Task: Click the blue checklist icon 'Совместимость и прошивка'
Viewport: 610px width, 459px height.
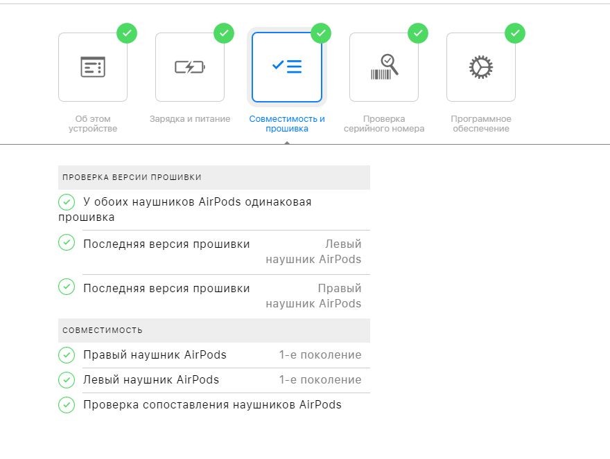Action: click(287, 66)
